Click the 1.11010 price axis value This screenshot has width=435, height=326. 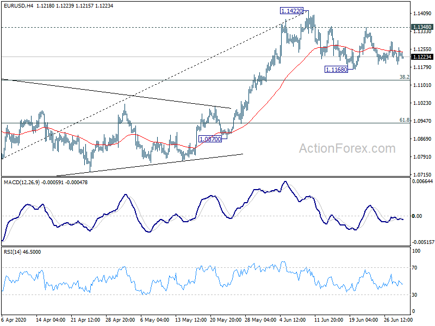[x=422, y=85]
